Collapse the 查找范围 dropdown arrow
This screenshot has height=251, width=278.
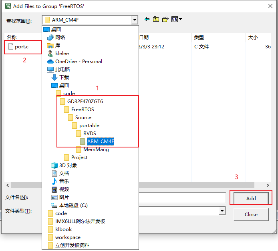[x=134, y=20]
